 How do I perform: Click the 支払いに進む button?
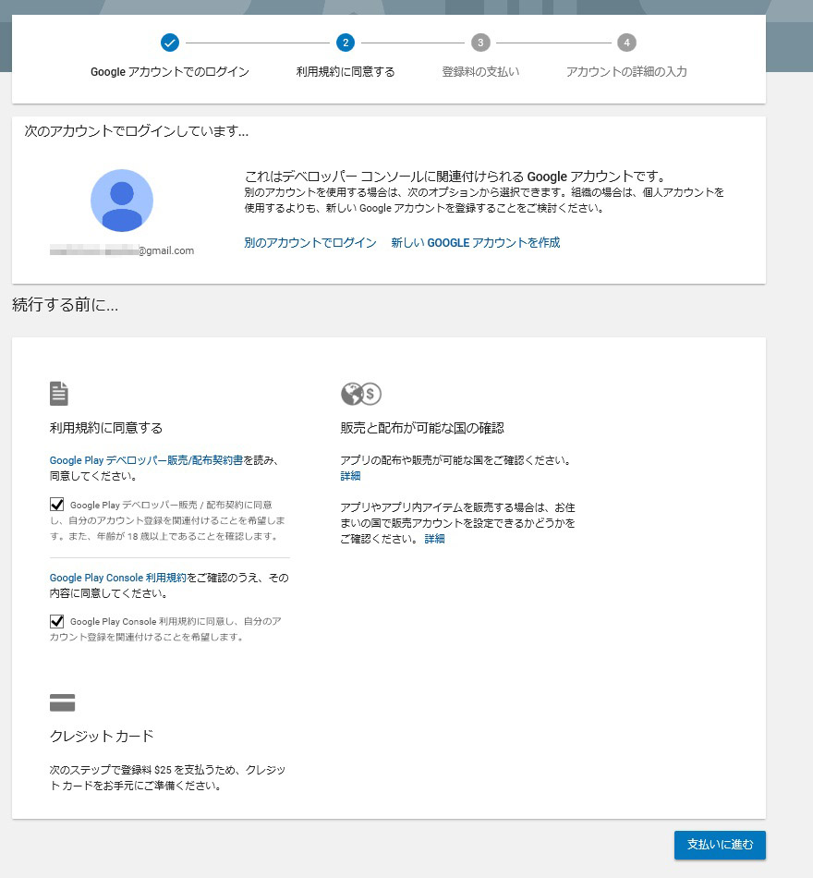(x=720, y=845)
